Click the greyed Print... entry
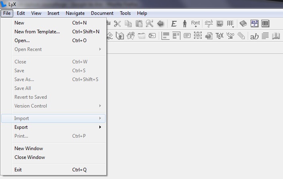 (x=53, y=136)
